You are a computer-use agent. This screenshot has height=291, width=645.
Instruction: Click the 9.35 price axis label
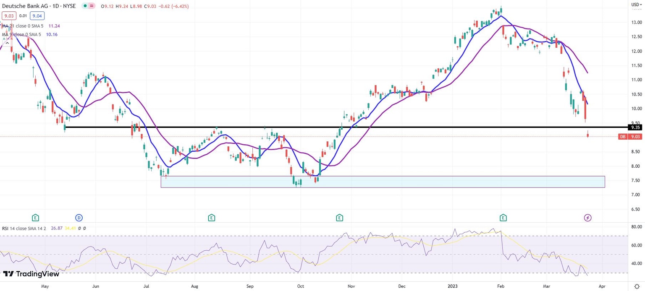635,127
